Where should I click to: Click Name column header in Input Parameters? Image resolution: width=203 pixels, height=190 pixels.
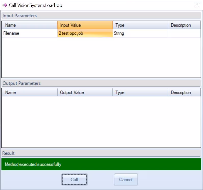click(x=30, y=25)
